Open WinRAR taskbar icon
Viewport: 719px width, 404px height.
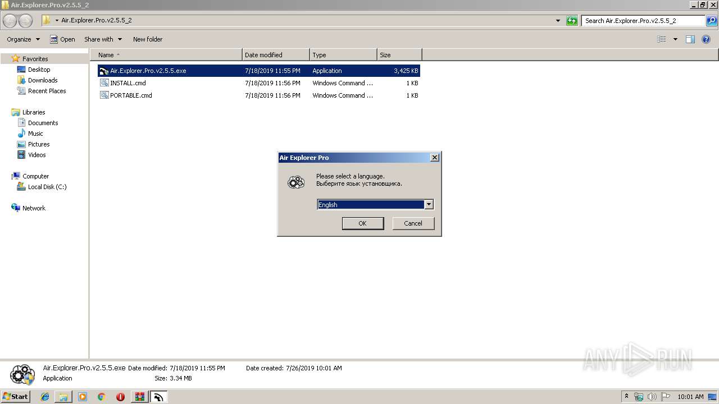(x=139, y=397)
